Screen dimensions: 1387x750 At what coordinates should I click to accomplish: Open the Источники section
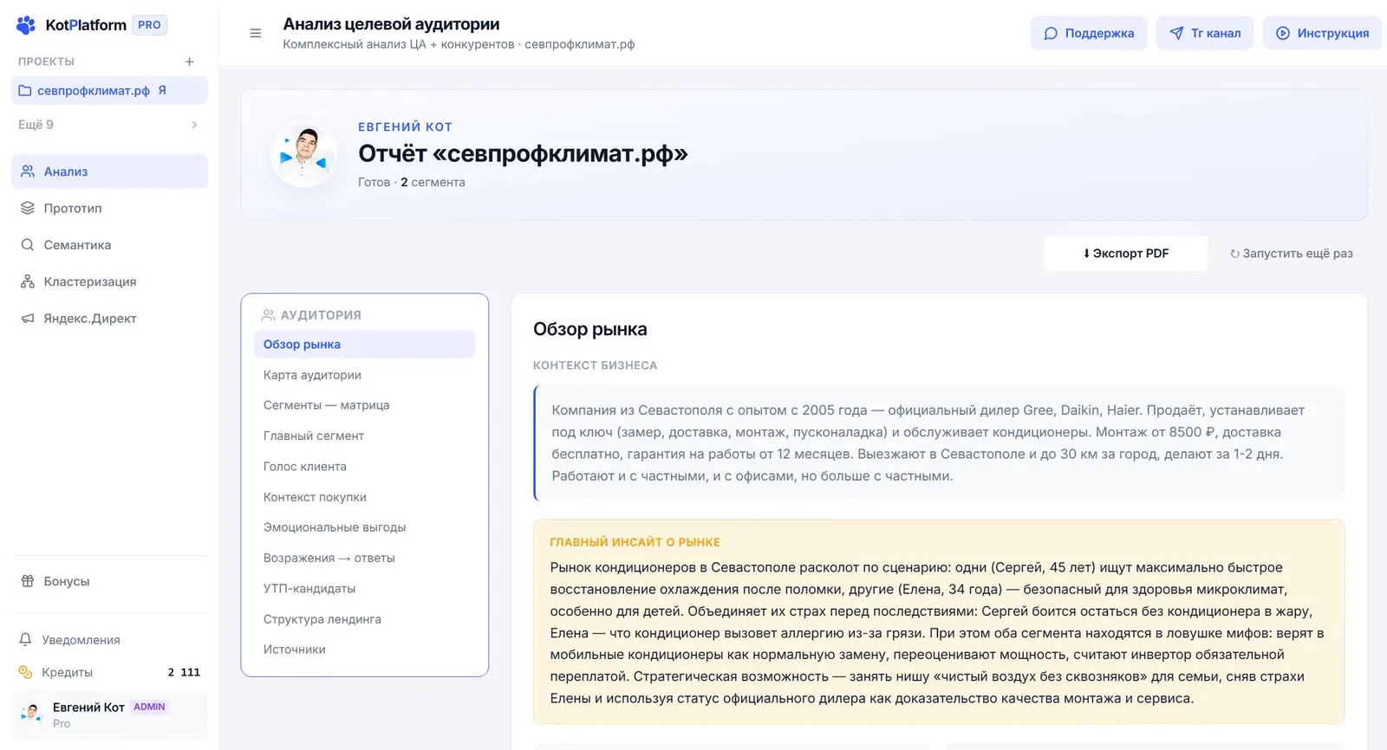tap(364, 650)
